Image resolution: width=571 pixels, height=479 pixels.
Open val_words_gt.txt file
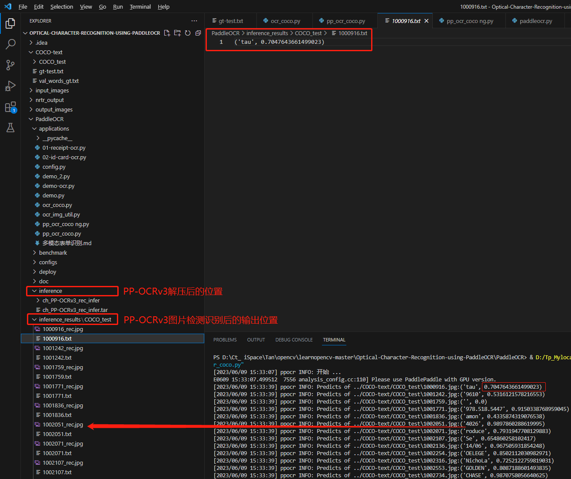(x=113, y=81)
